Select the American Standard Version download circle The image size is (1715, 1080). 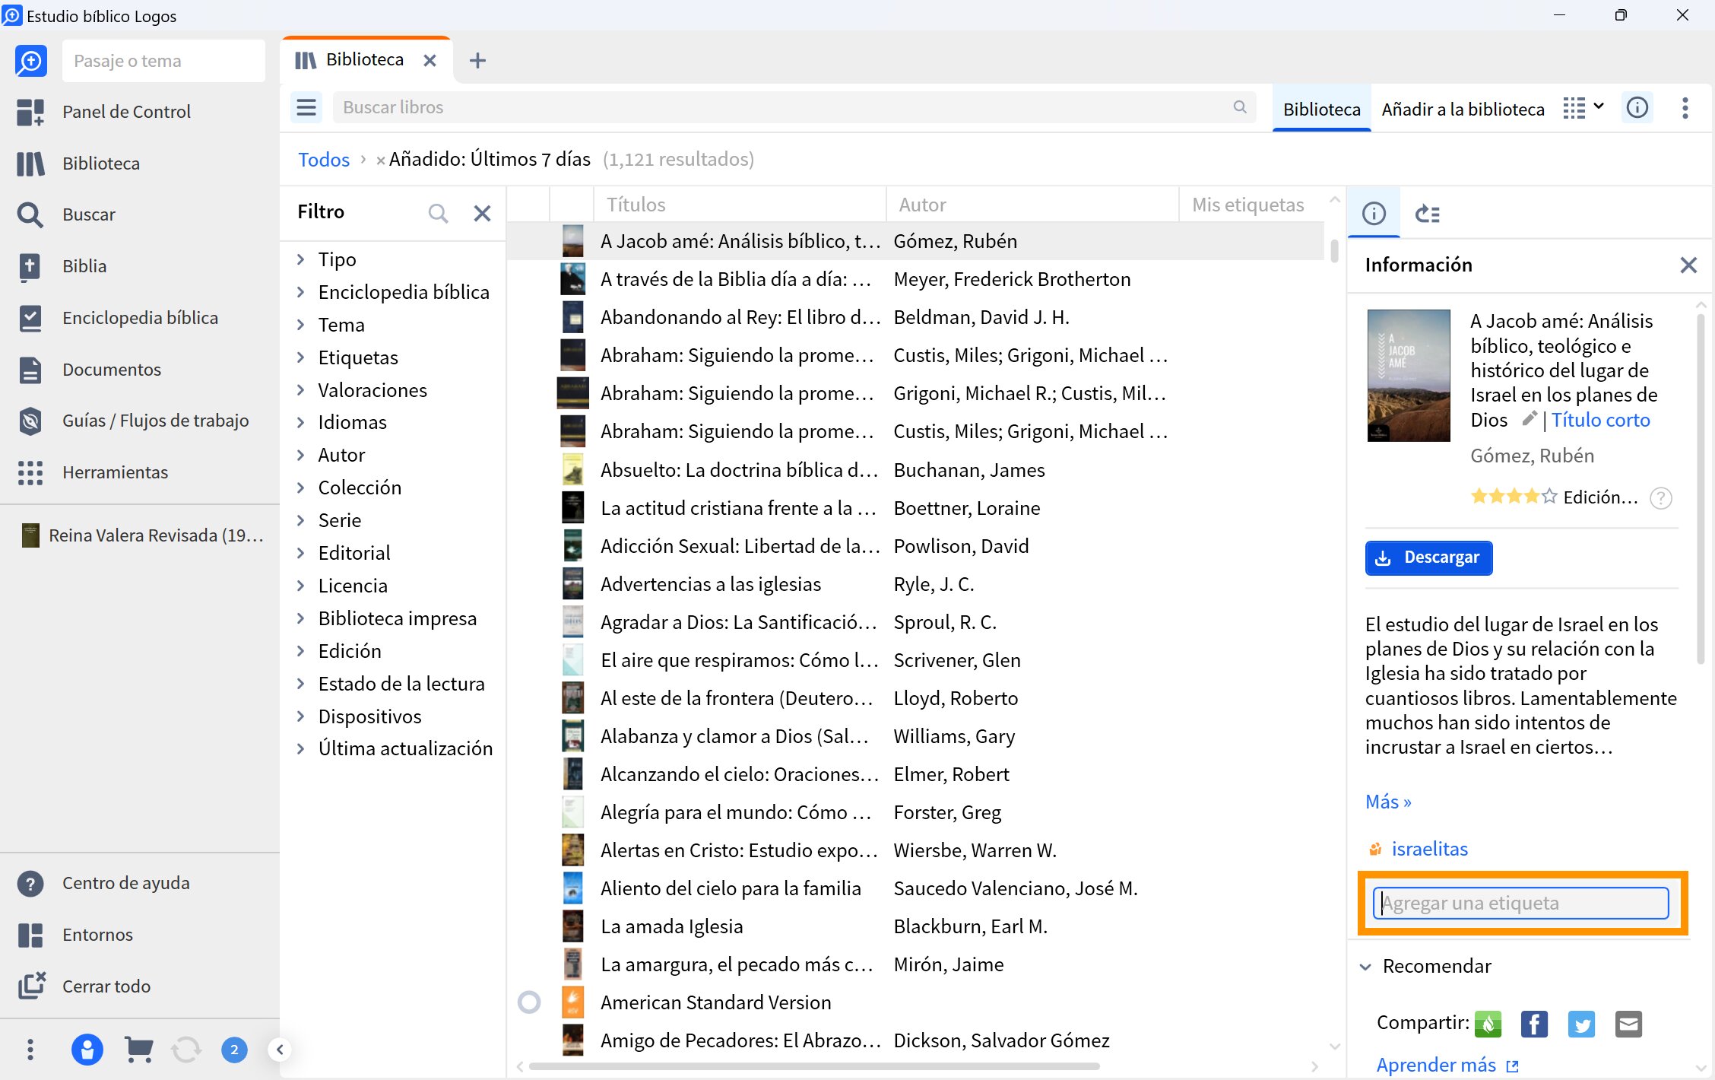point(529,1002)
